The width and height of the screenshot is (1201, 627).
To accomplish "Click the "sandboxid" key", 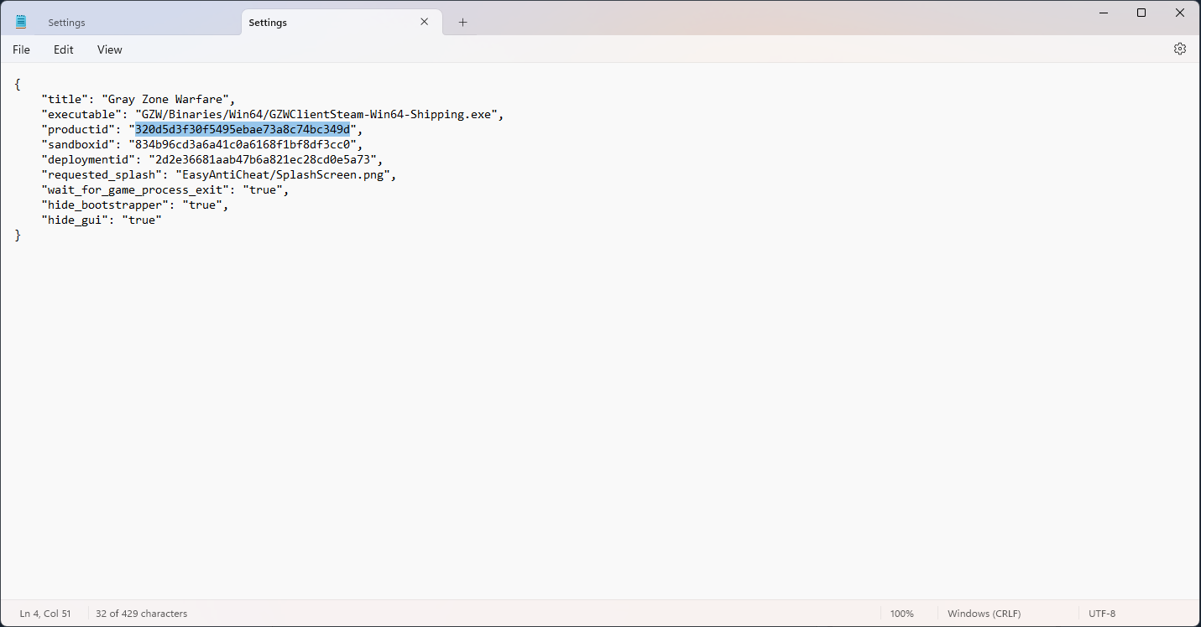I will click(x=78, y=144).
